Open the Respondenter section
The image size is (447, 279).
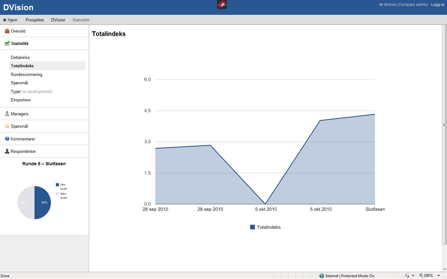[44, 151]
